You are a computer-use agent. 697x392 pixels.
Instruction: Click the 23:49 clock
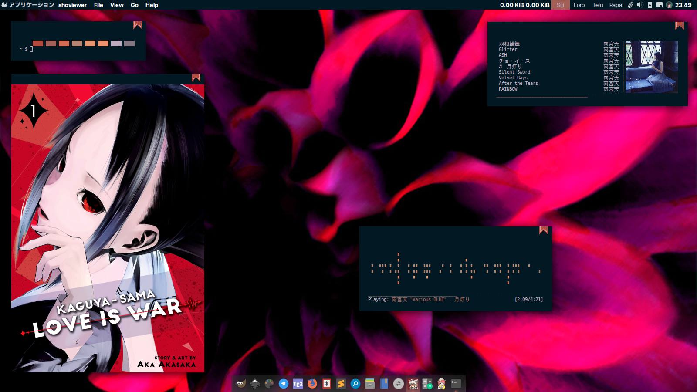683,5
